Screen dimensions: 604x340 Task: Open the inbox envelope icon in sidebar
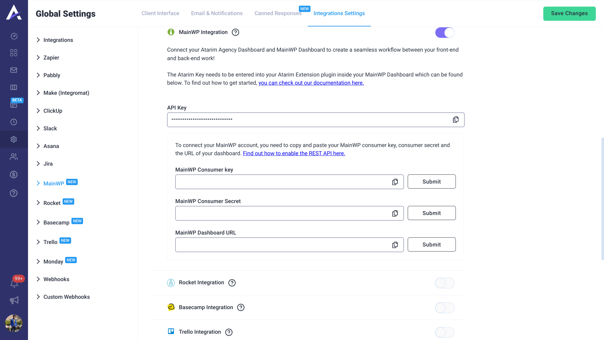pyautogui.click(x=14, y=70)
